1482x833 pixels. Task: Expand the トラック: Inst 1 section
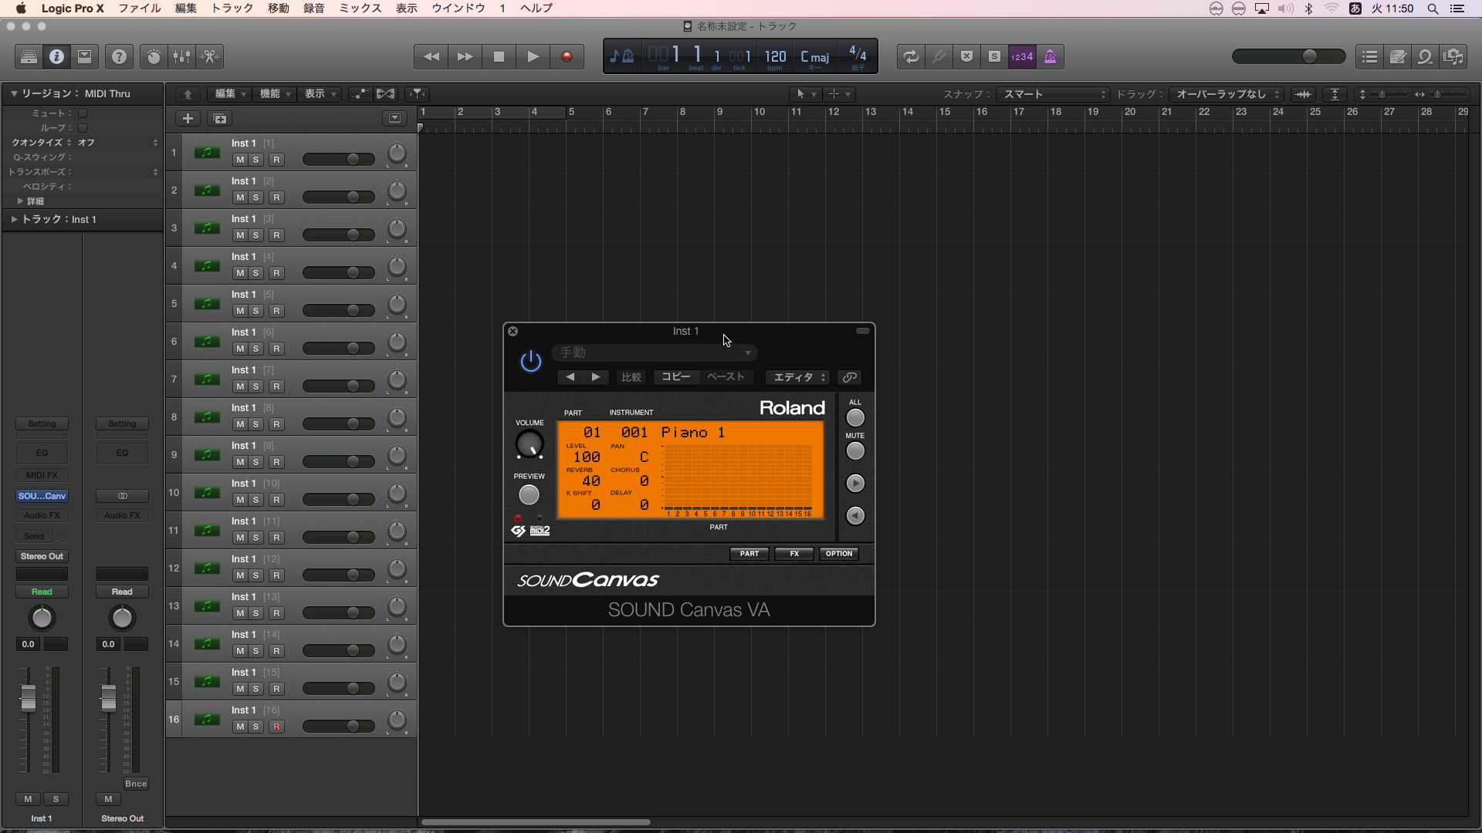(x=14, y=219)
